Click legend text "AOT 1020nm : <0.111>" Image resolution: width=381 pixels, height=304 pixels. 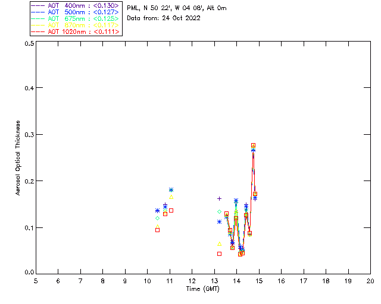pyautogui.click(x=83, y=31)
